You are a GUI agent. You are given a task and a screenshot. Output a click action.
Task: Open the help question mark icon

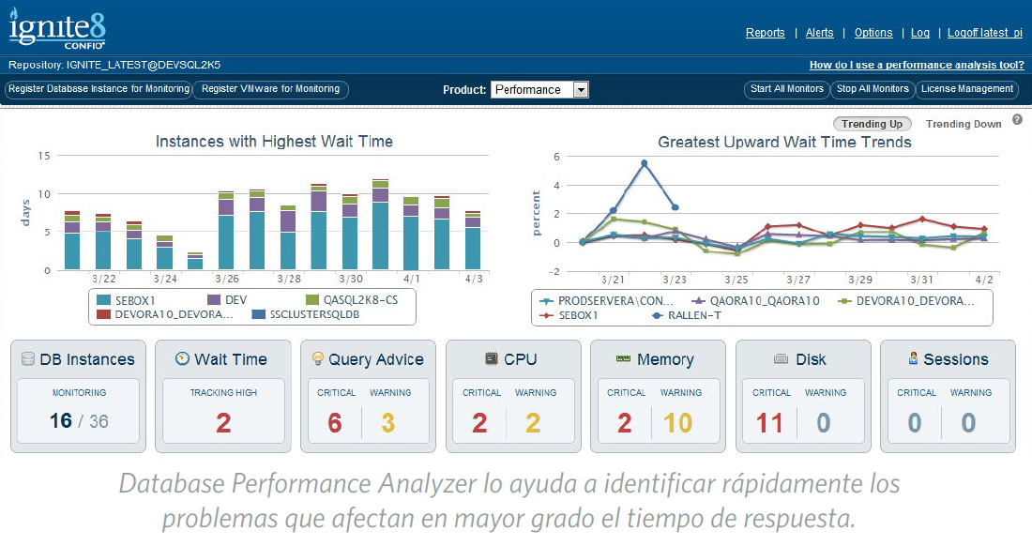[1018, 120]
